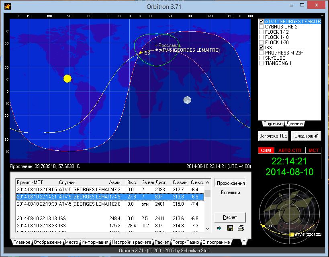
Task: Open the Настройки расчета tab
Action: pos(131,242)
